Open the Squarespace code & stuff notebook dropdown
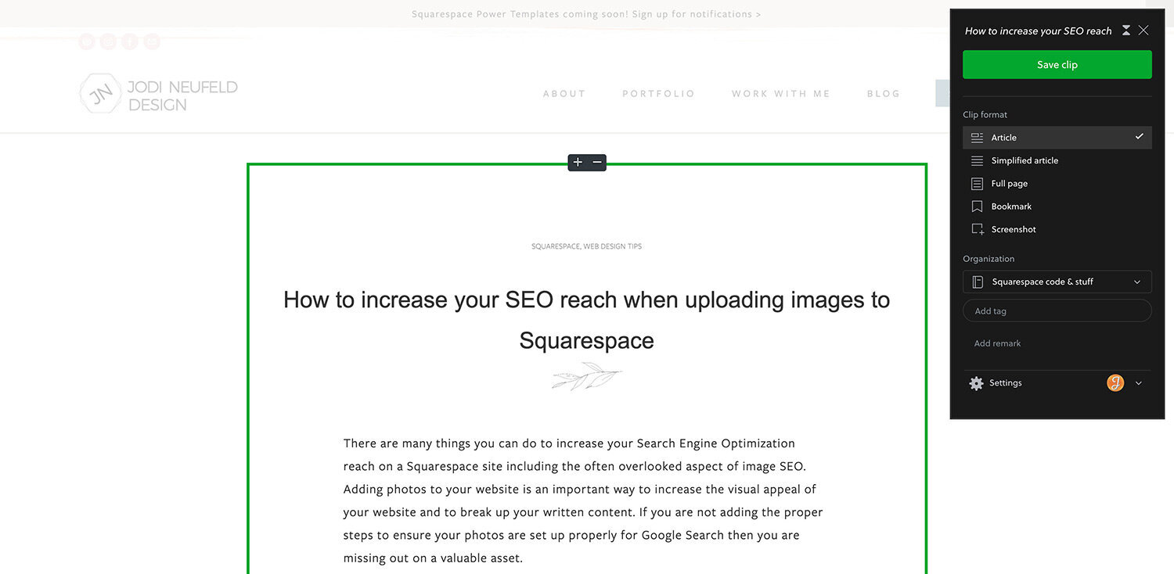The height and width of the screenshot is (574, 1174). [x=1057, y=282]
